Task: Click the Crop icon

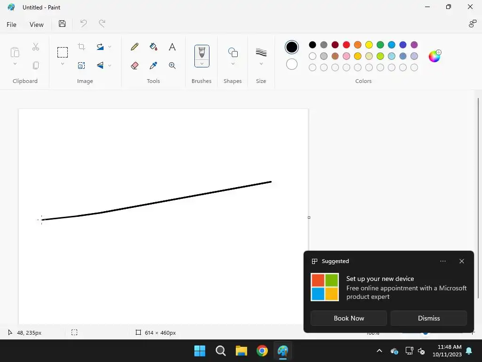Action: tap(81, 47)
